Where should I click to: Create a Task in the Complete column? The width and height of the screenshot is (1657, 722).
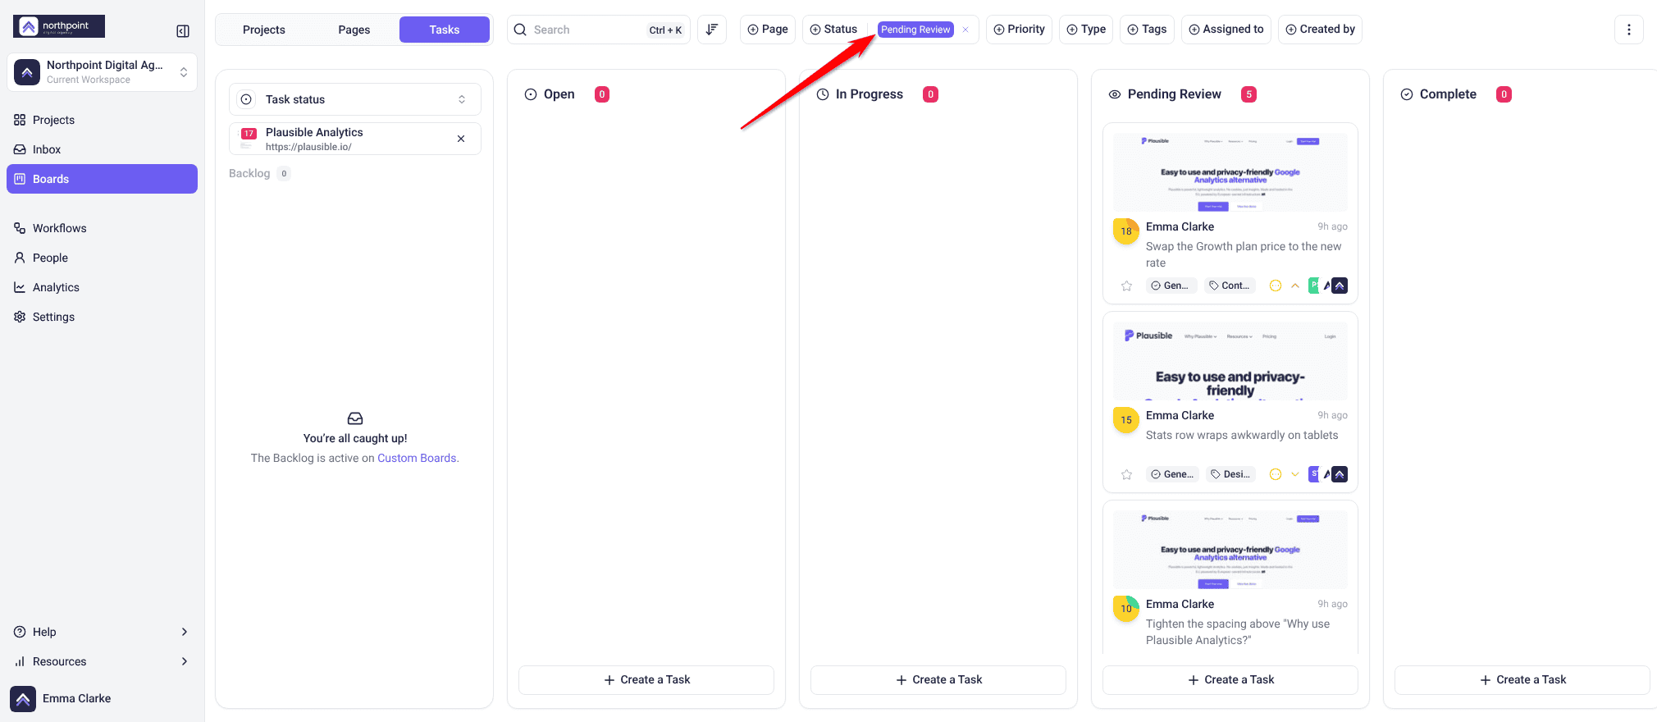(1522, 679)
